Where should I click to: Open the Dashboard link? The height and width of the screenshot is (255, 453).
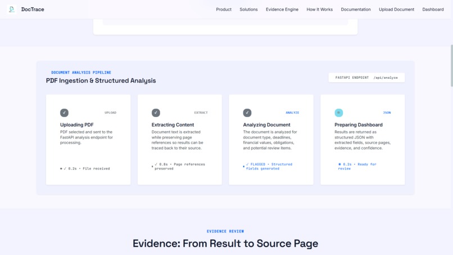[x=433, y=9]
